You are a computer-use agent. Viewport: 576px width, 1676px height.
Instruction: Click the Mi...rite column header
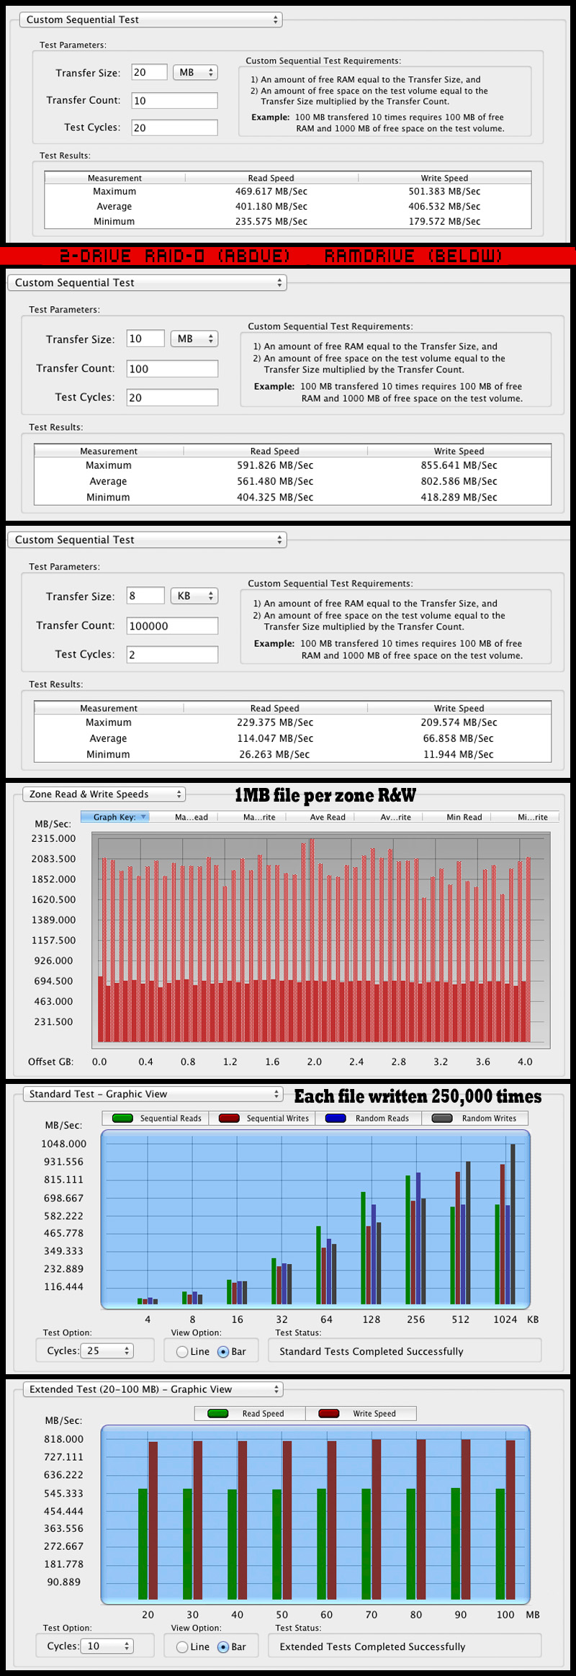(x=533, y=817)
